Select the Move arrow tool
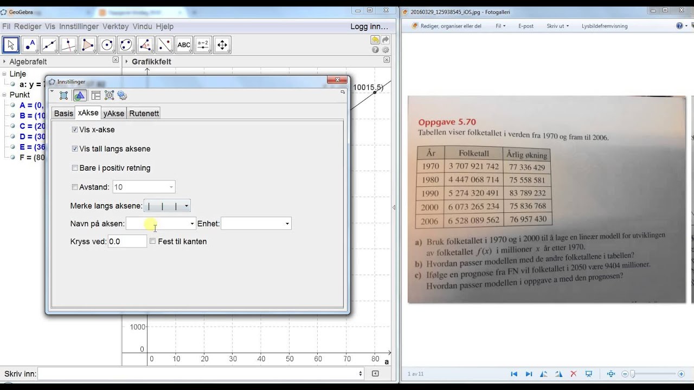This screenshot has height=390, width=694. click(x=11, y=45)
